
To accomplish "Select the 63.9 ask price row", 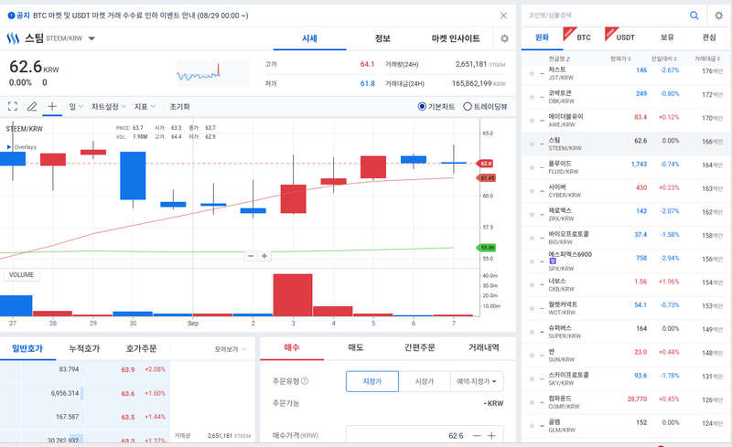I will [x=85, y=369].
